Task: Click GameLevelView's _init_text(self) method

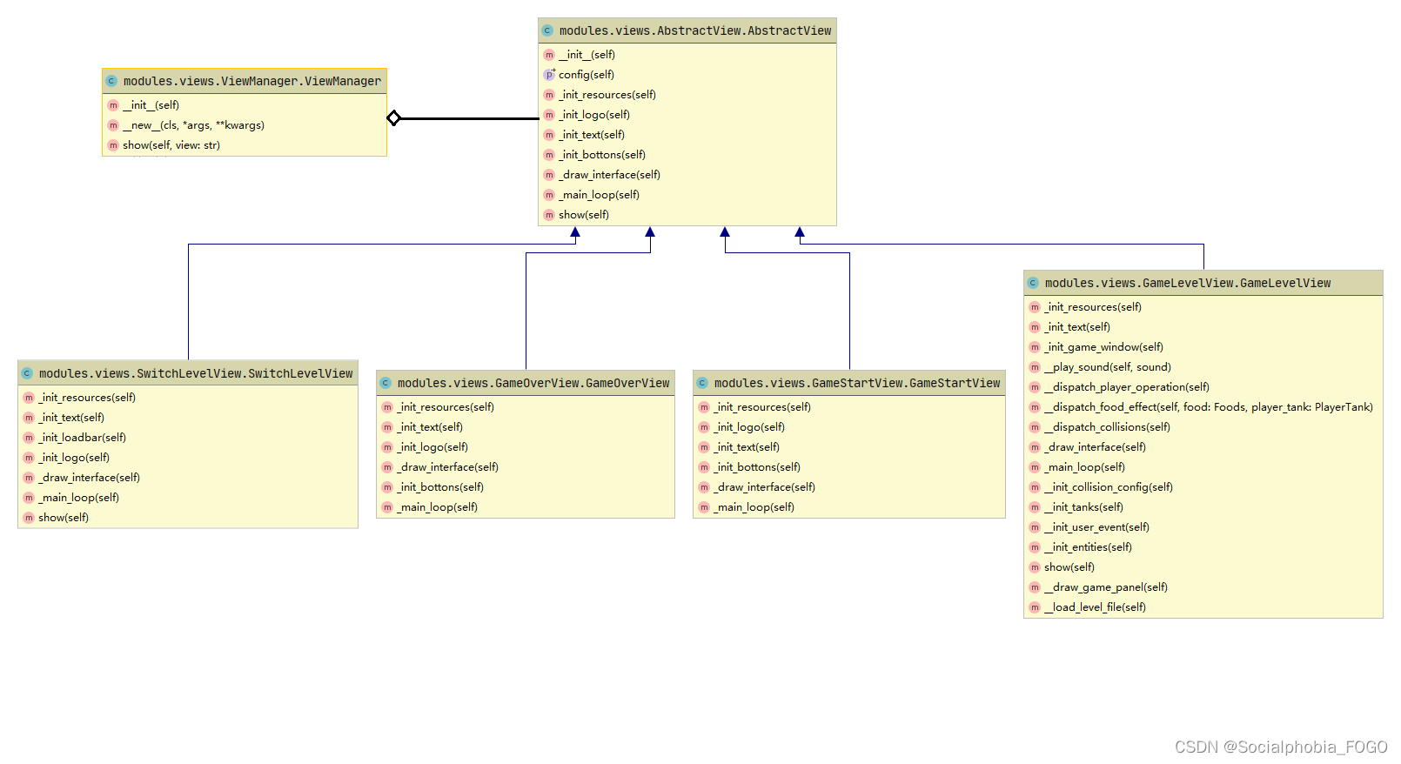Action: (x=1077, y=327)
